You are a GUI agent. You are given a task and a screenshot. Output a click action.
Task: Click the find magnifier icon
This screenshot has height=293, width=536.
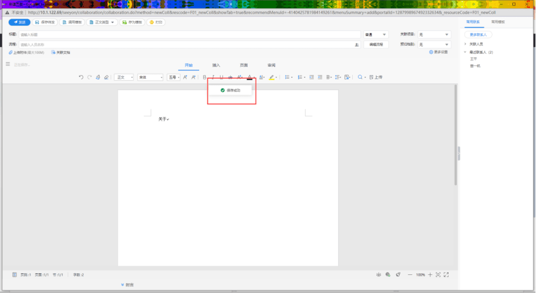tap(360, 77)
